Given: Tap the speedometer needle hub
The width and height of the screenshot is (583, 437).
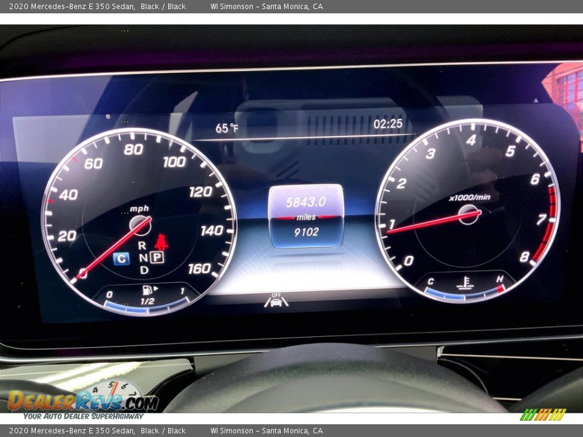Looking at the screenshot, I should pos(140,225).
